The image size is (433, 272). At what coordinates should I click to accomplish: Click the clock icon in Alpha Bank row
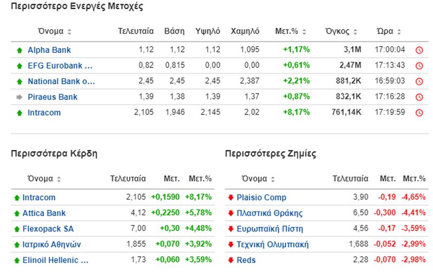tap(418, 50)
